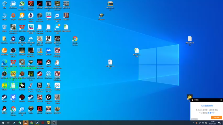Select the QQ penguin desktop icon
The image size is (223, 125).
click(4, 110)
